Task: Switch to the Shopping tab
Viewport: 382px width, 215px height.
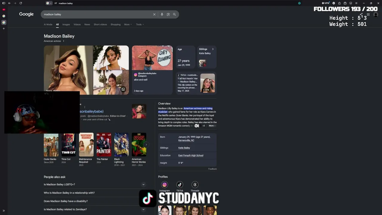Action: pos(115,24)
